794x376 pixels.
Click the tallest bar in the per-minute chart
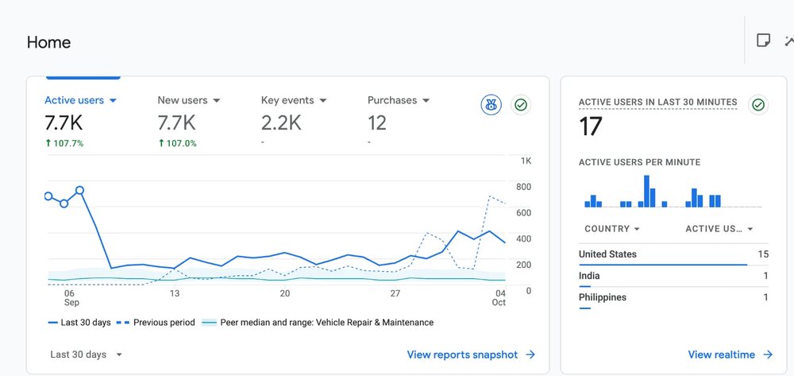pos(646,192)
